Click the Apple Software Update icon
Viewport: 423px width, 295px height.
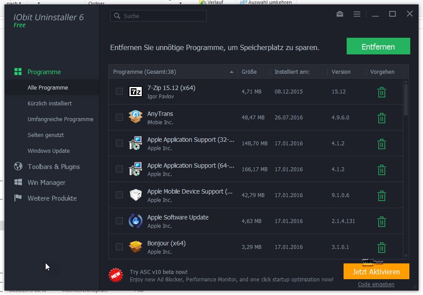coord(136,221)
